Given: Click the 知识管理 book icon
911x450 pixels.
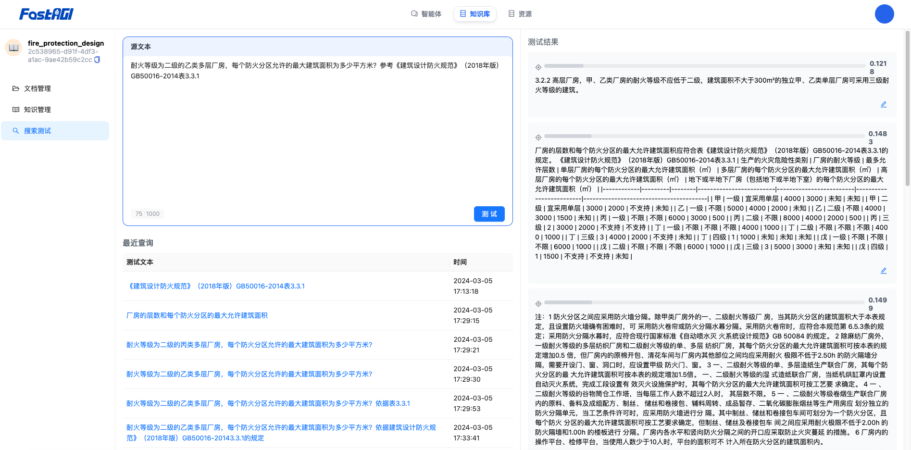Looking at the screenshot, I should pyautogui.click(x=16, y=110).
